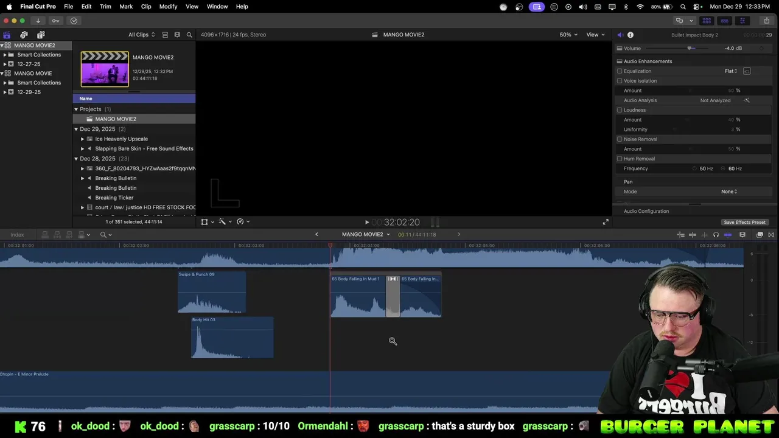The height and width of the screenshot is (438, 779).
Task: Open the 50% zoom dropdown
Action: point(568,35)
